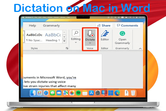Open the Windows 11 app menu
166x111 pixels.
[x=29, y=17]
